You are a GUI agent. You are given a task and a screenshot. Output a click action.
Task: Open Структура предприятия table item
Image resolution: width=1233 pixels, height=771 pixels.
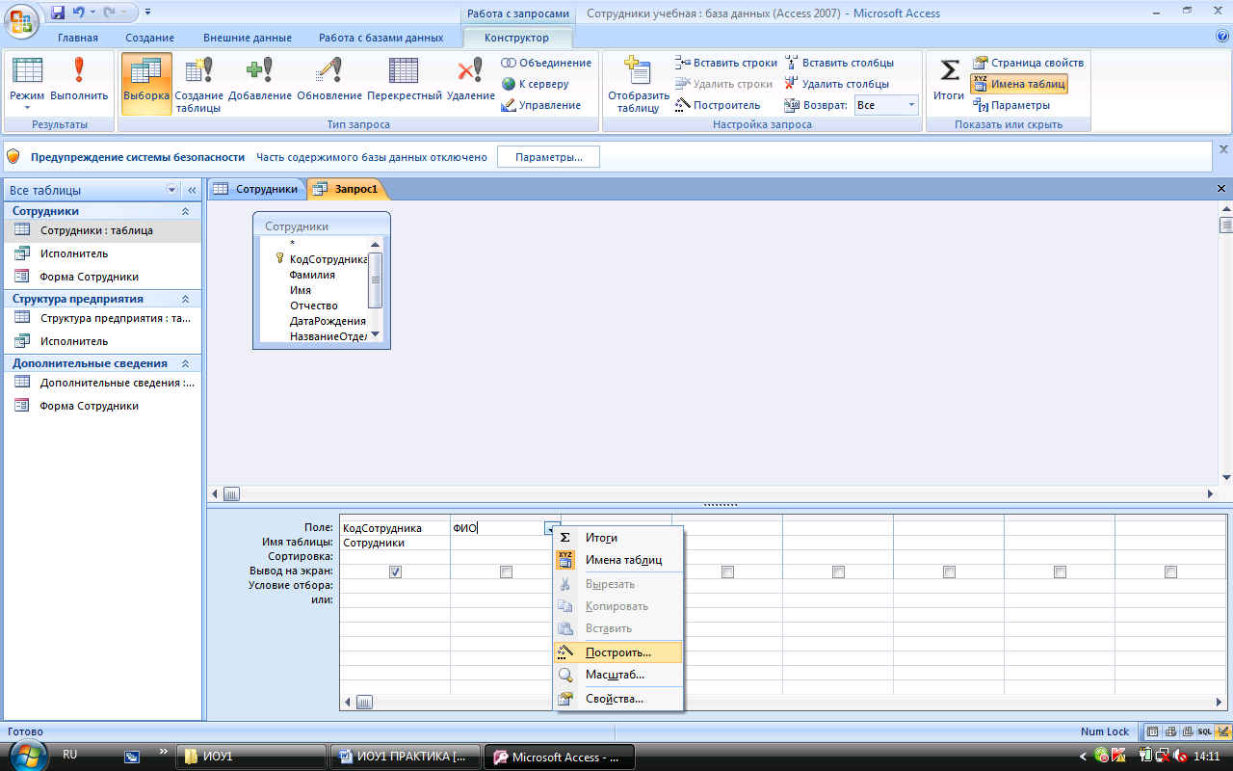101,318
